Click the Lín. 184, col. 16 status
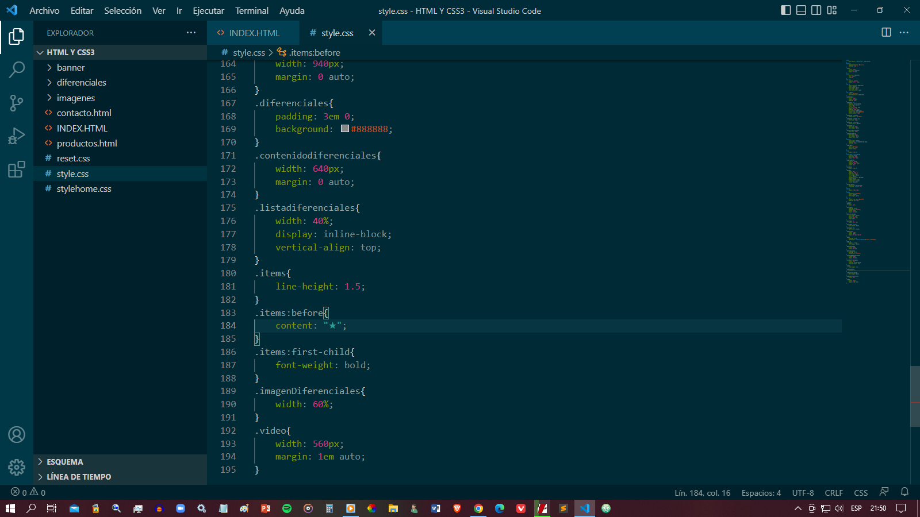This screenshot has width=920, height=517. [702, 492]
